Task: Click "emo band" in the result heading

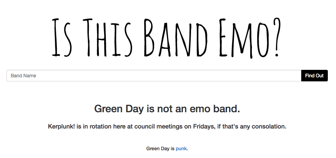Action: 216,109
